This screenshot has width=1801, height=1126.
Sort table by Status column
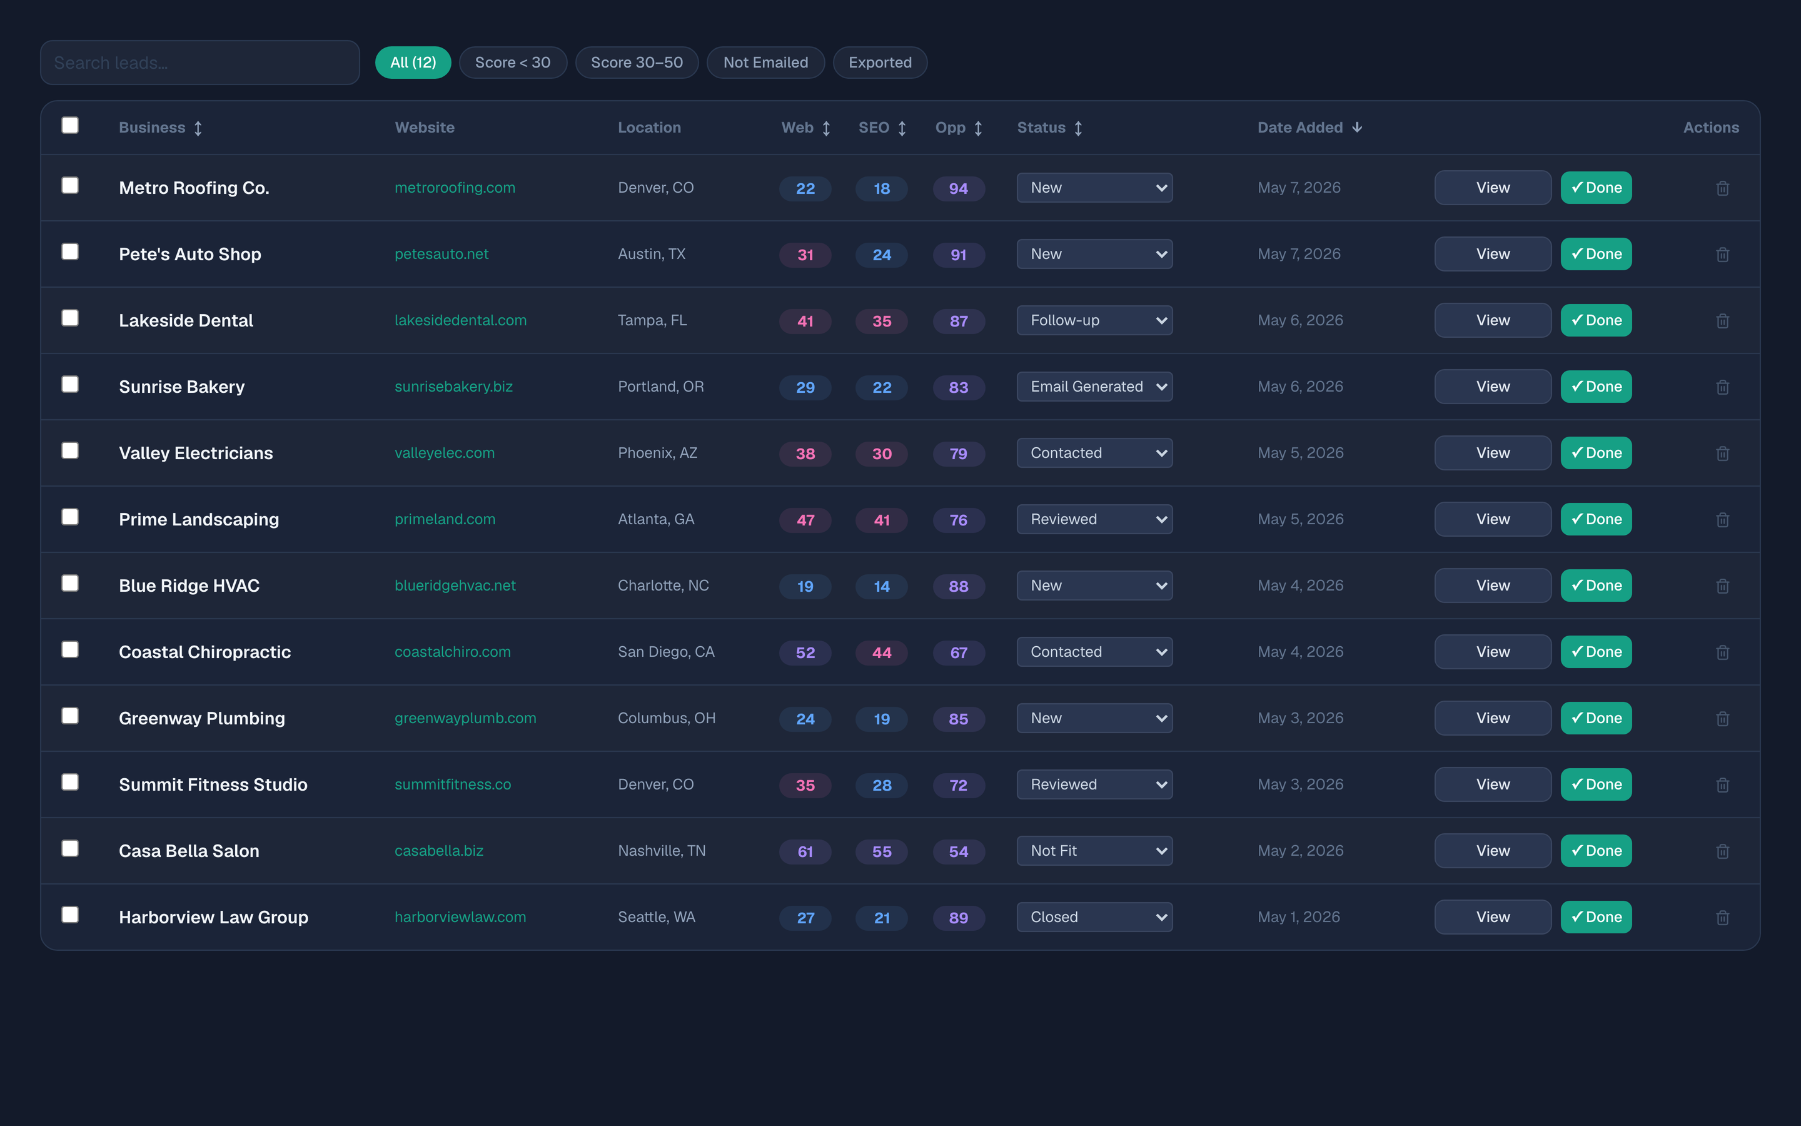pyautogui.click(x=1049, y=128)
